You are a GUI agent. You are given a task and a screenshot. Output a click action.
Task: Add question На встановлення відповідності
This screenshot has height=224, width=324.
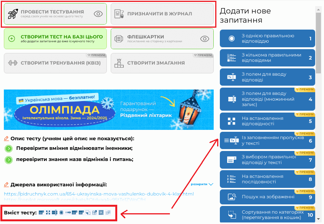pos(268,121)
